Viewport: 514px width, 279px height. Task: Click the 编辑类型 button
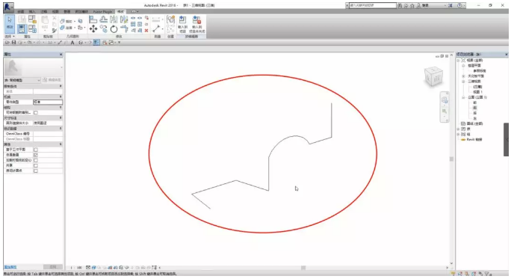[52, 80]
